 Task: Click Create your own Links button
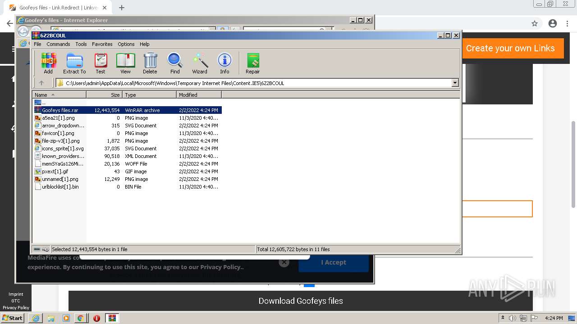point(513,48)
